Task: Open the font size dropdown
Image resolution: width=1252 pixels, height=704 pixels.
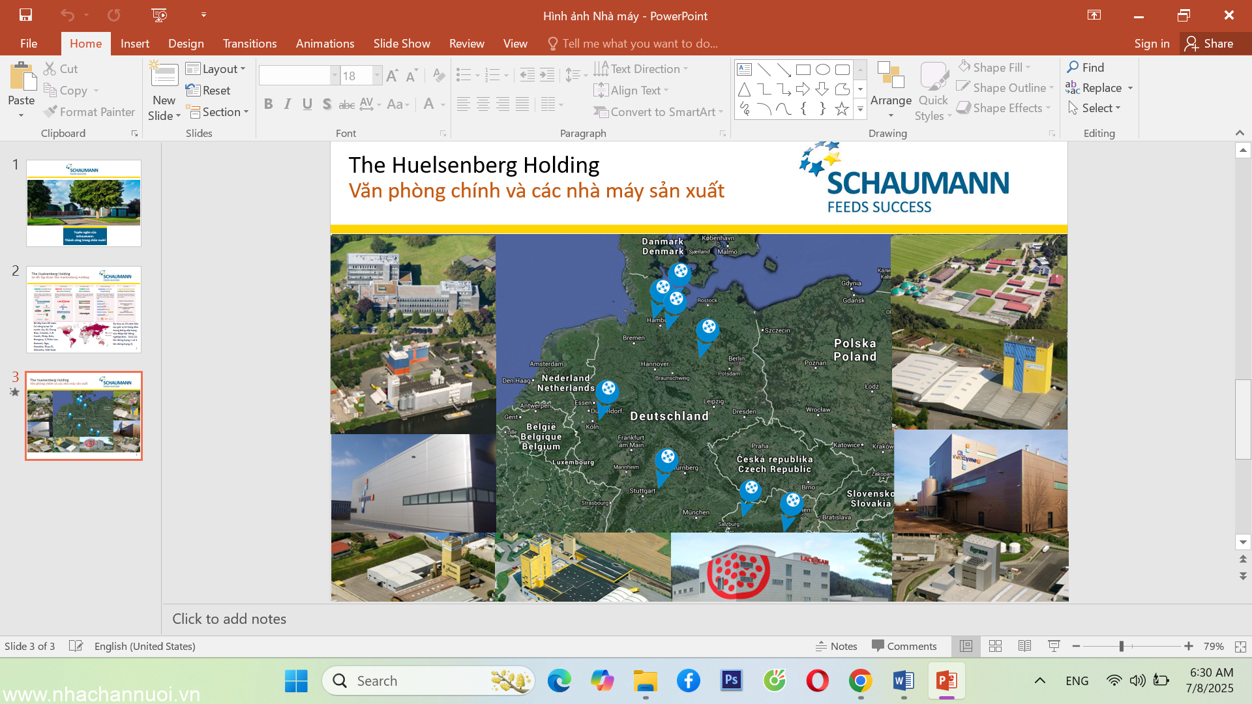Action: point(377,76)
